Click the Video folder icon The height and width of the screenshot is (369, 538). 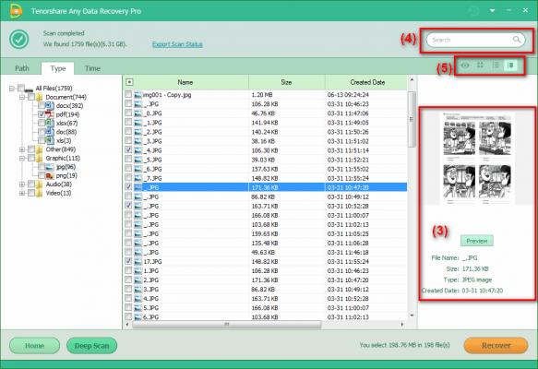pyautogui.click(x=40, y=193)
